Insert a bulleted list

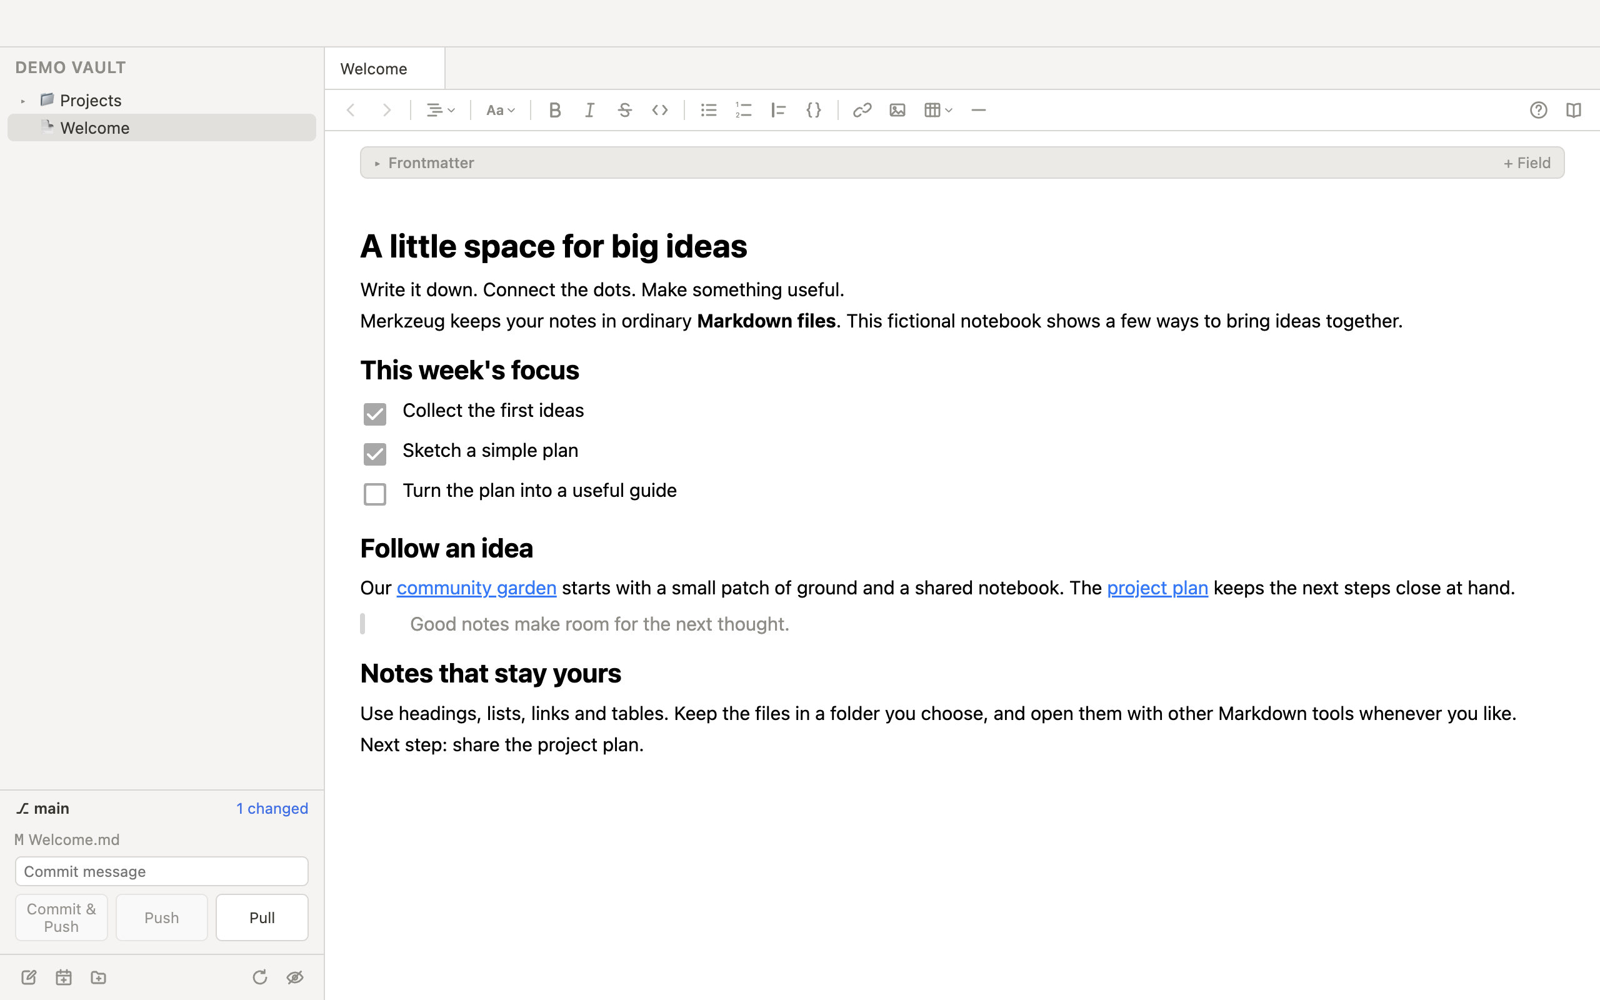click(709, 110)
